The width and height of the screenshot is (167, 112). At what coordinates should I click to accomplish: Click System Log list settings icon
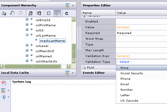pos(3,91)
